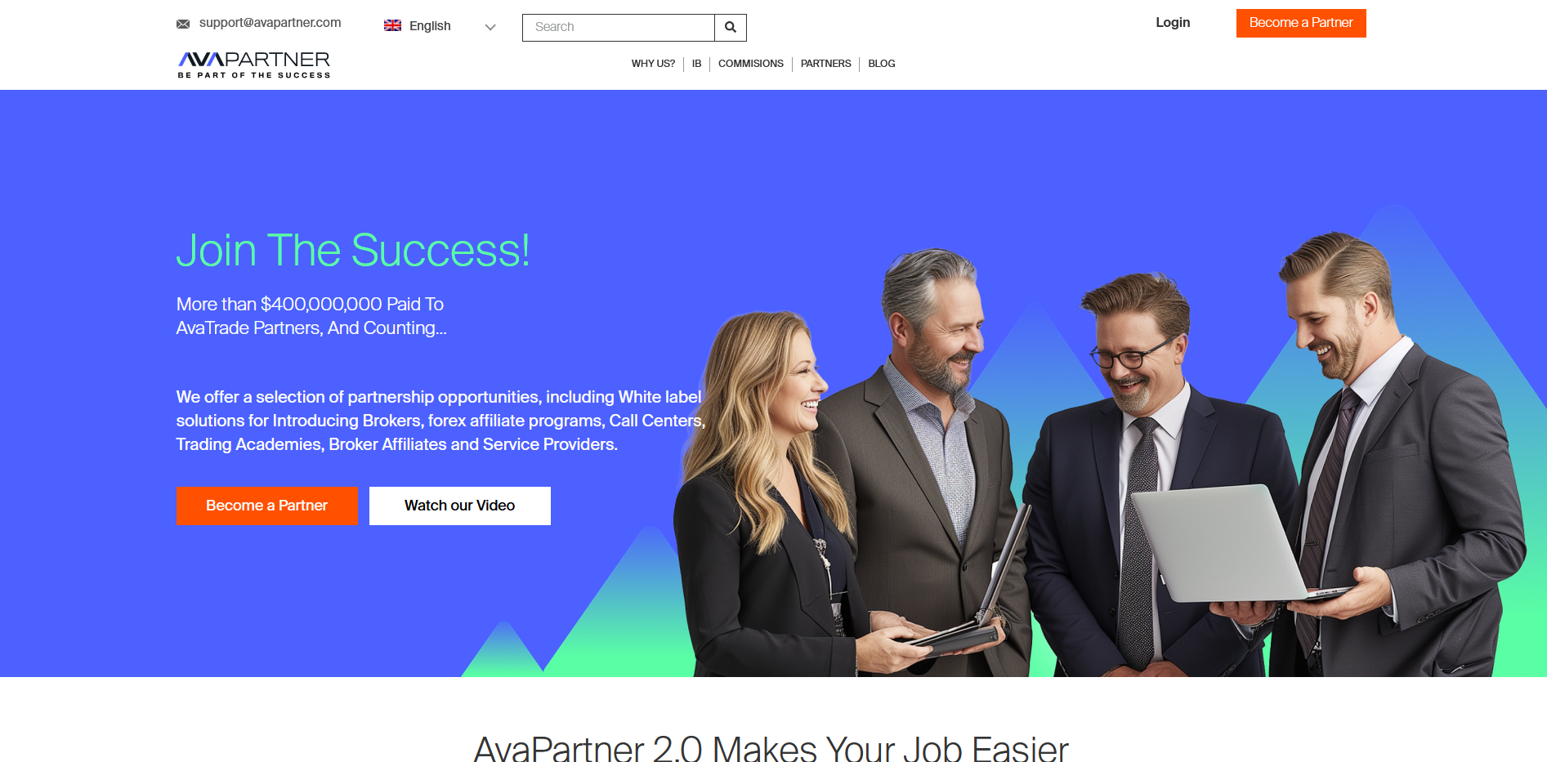Click Watch our Video button
Image resolution: width=1547 pixels, height=762 pixels.
pyautogui.click(x=460, y=506)
